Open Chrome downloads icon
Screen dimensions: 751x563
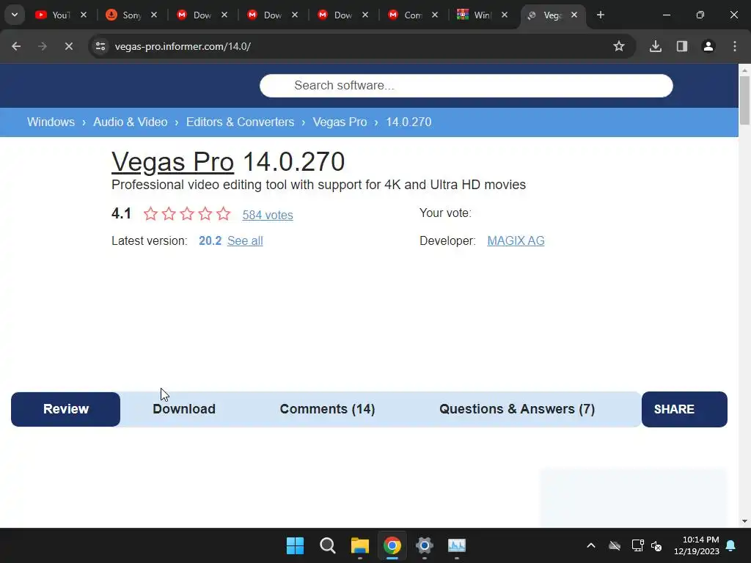(656, 46)
